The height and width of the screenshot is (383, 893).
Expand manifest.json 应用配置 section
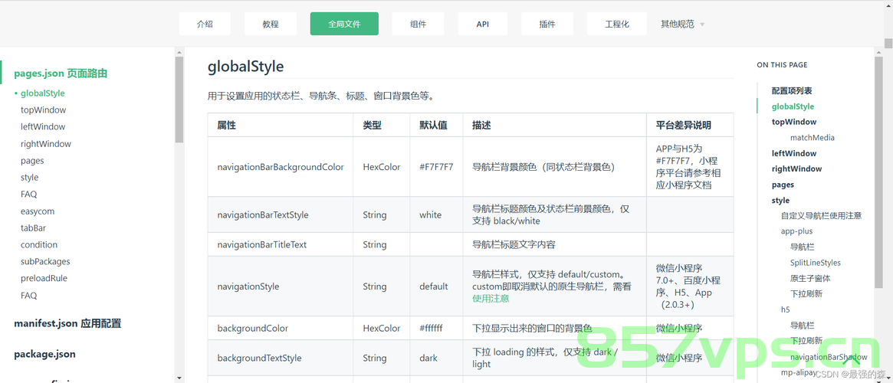coord(67,324)
